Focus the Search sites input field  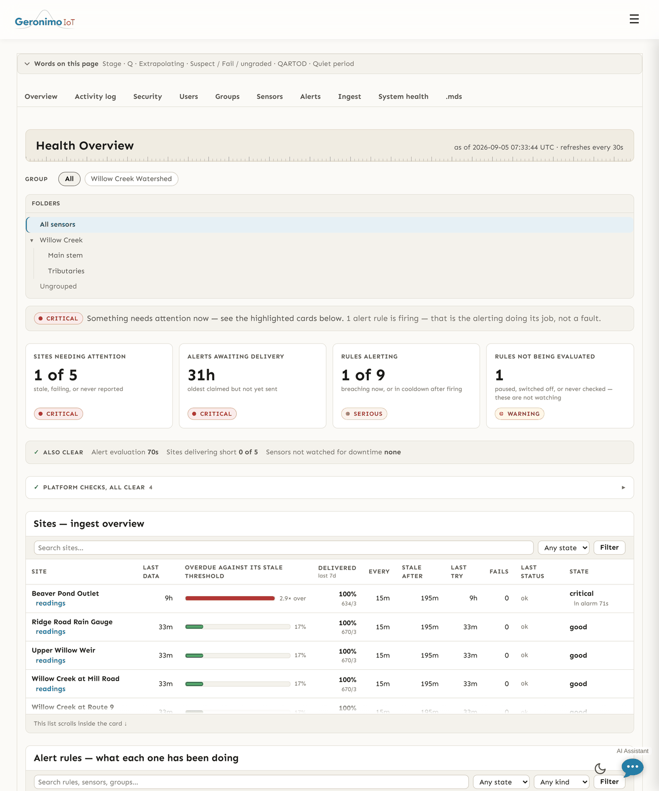[x=284, y=548]
